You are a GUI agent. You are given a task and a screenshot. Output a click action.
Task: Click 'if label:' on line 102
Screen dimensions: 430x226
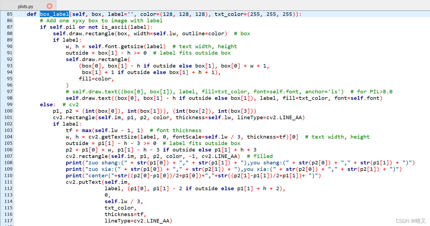click(x=67, y=124)
